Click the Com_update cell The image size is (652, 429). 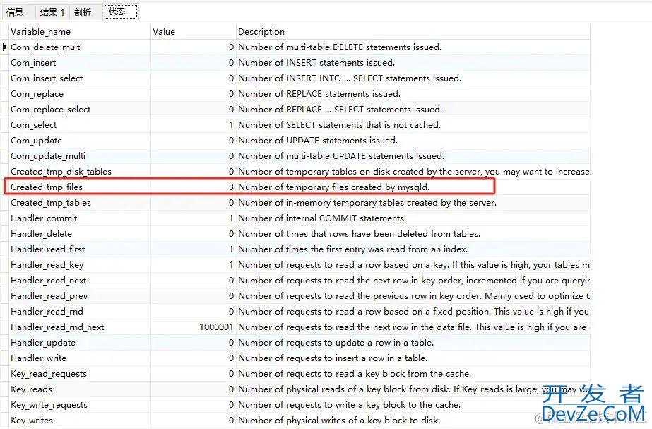pos(79,140)
